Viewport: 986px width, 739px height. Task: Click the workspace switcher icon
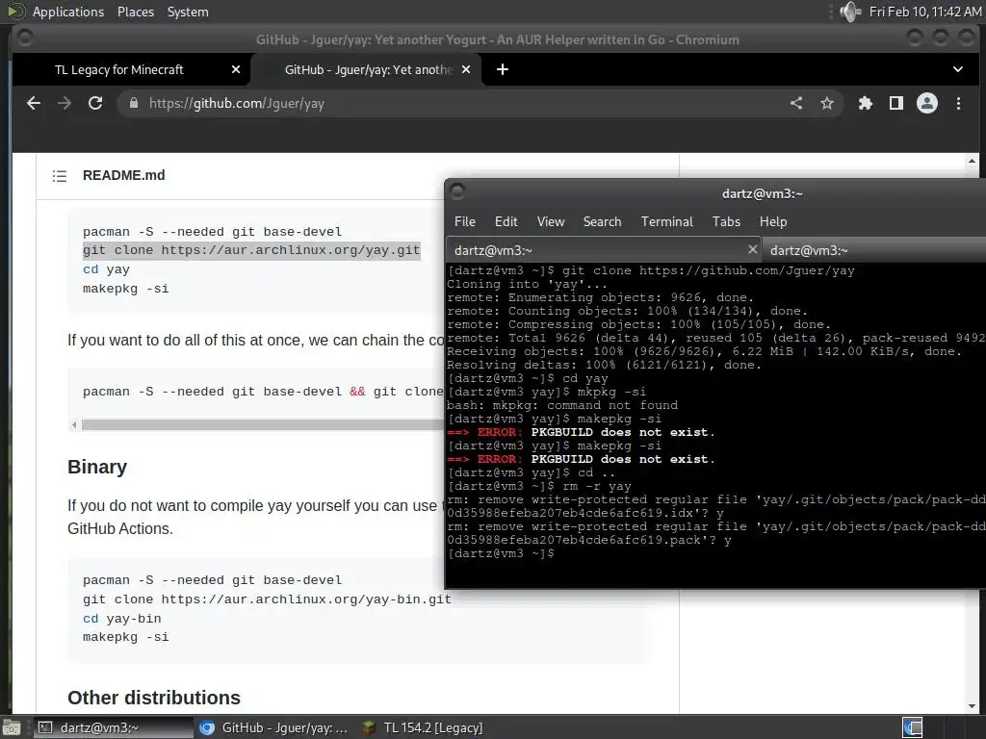point(912,727)
